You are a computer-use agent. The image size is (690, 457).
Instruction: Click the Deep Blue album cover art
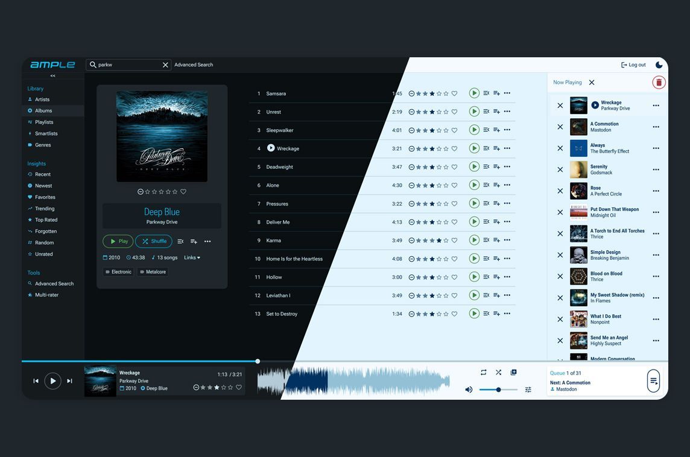(x=162, y=136)
